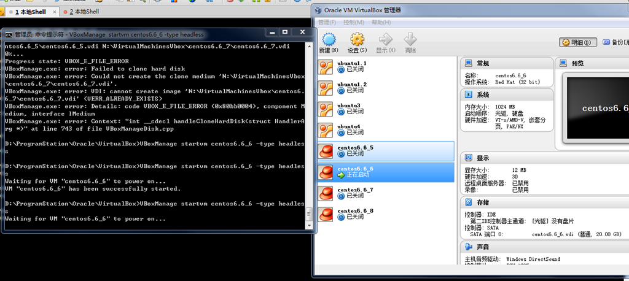
Task: Click the '12 MB' video memory value
Action: click(519, 171)
